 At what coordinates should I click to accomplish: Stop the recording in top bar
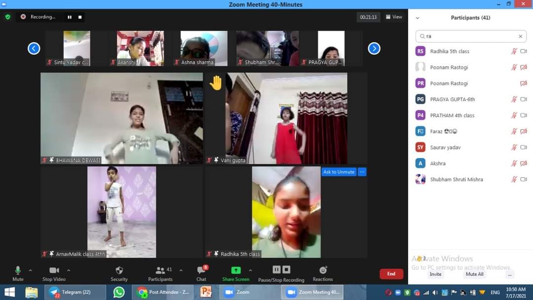coord(80,17)
